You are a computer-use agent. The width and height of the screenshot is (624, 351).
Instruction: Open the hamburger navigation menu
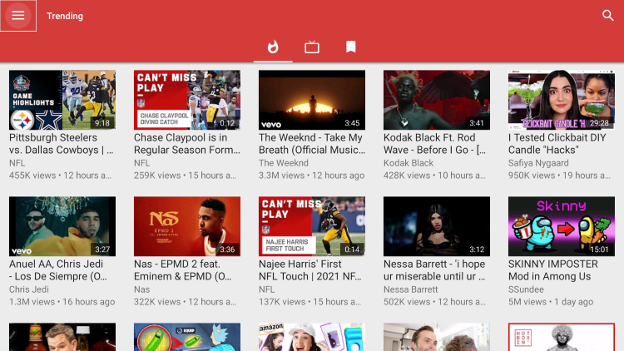pos(18,16)
